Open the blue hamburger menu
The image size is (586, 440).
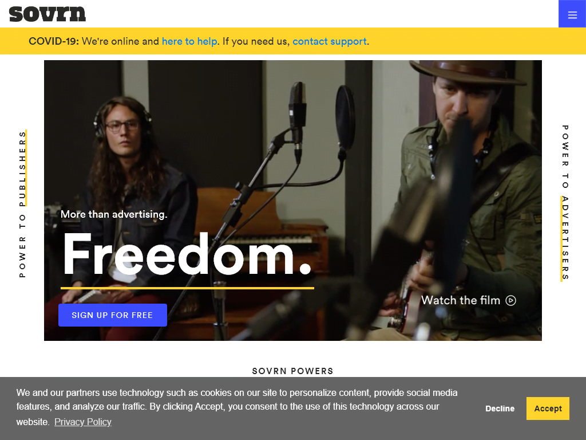point(572,14)
